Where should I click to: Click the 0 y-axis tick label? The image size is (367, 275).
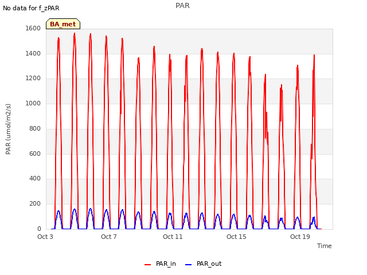click(x=39, y=229)
